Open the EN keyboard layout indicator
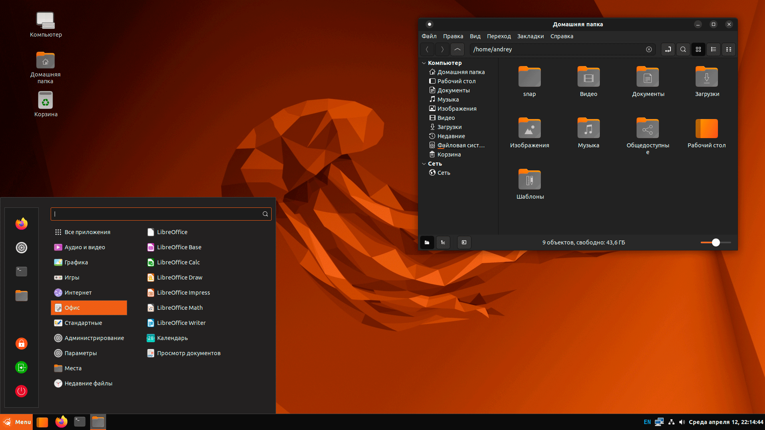The image size is (765, 430). pos(647,422)
